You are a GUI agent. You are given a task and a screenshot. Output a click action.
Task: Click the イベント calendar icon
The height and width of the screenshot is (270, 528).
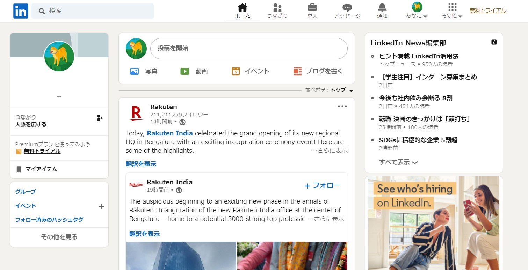tap(236, 71)
